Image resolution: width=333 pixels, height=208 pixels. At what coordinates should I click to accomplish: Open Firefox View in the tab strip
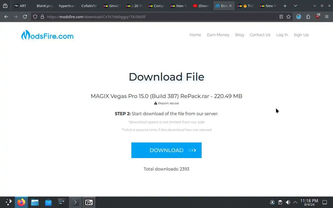[x=5, y=6]
